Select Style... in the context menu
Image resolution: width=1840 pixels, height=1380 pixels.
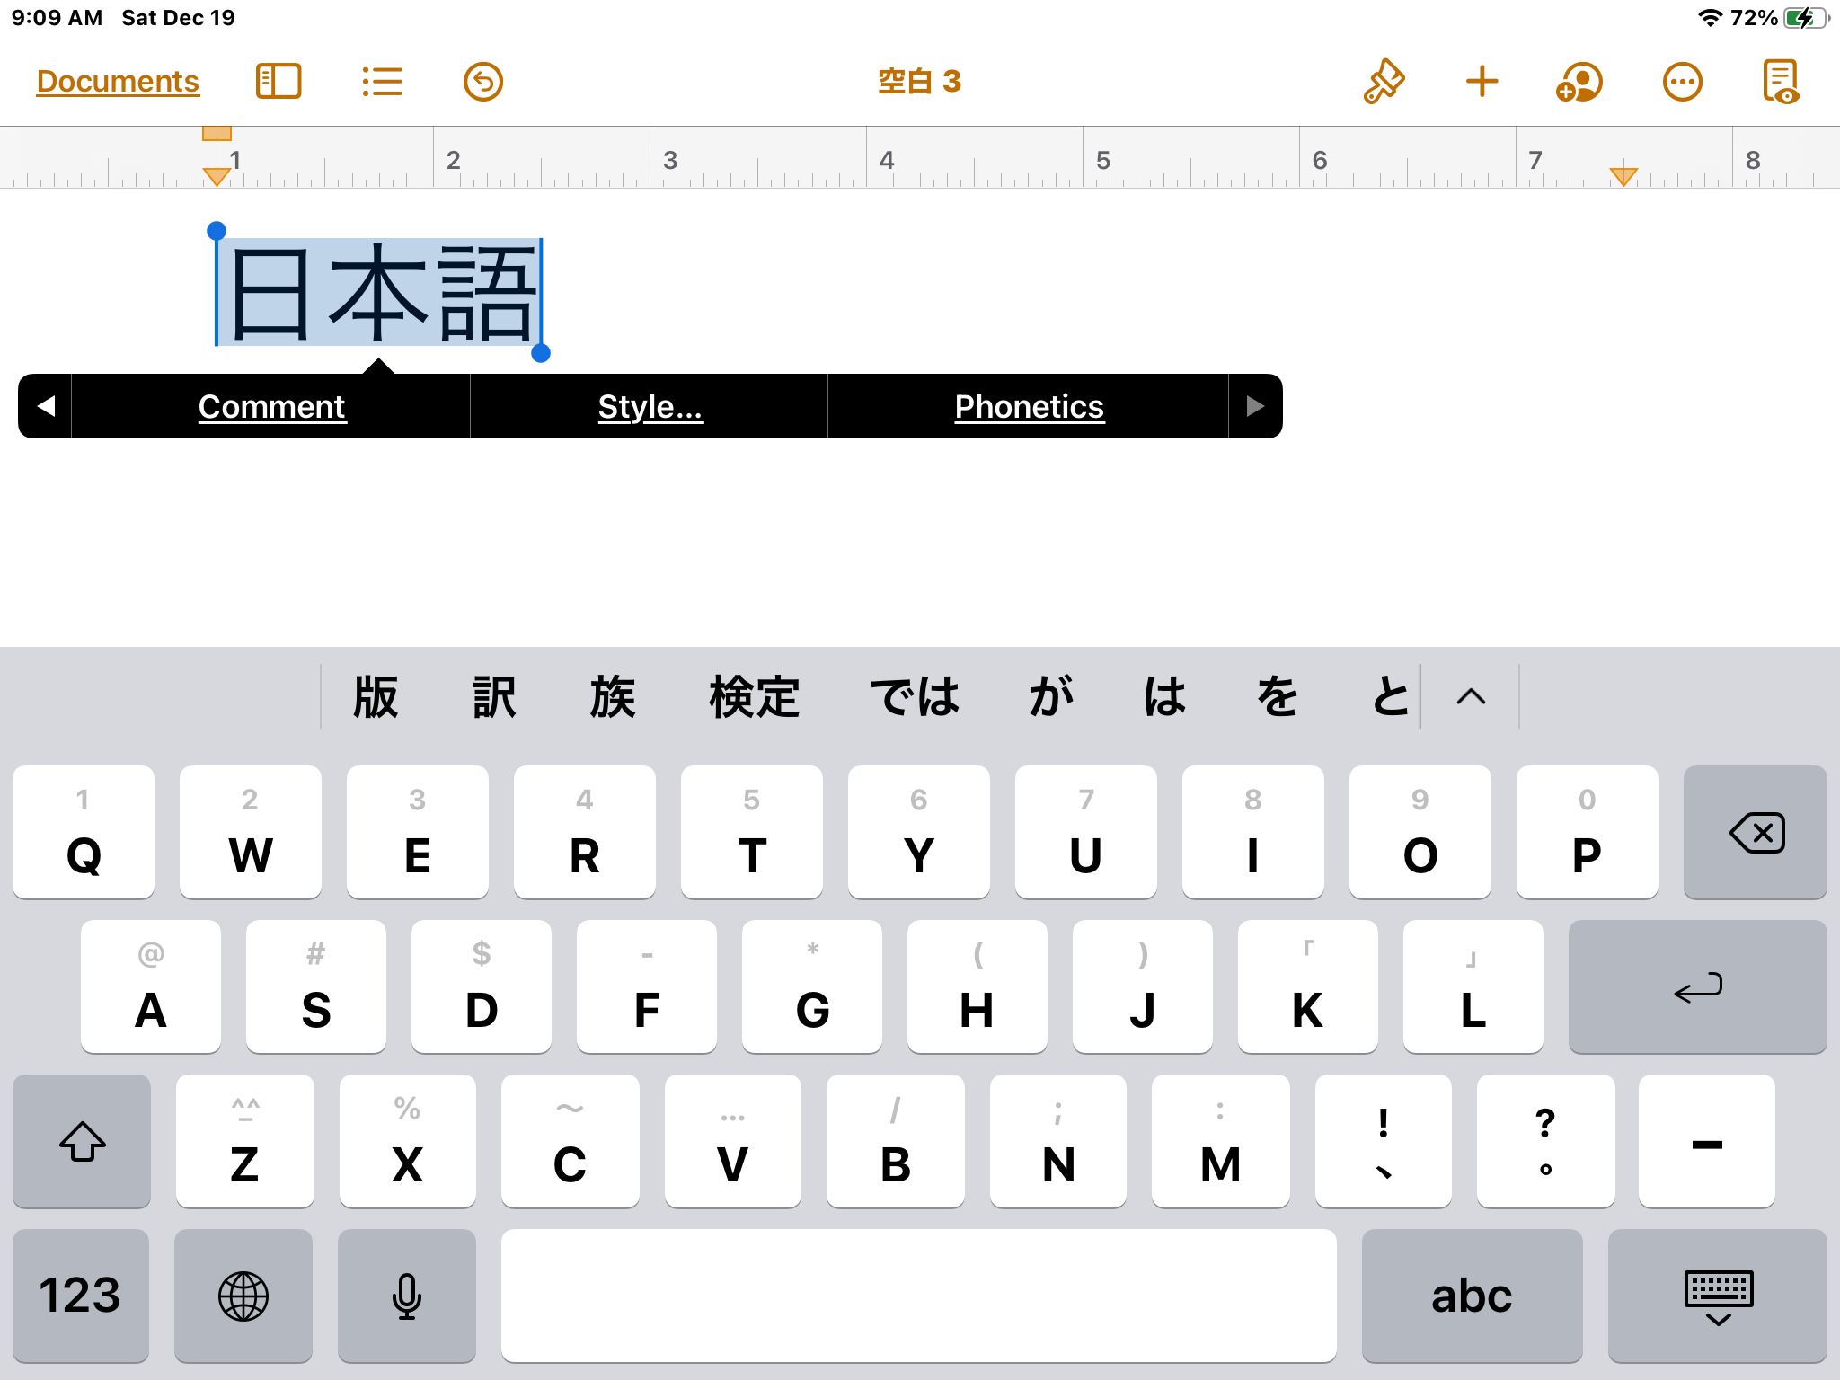pyautogui.click(x=650, y=406)
